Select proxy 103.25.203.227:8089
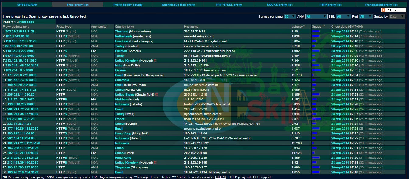 [x=23, y=167]
